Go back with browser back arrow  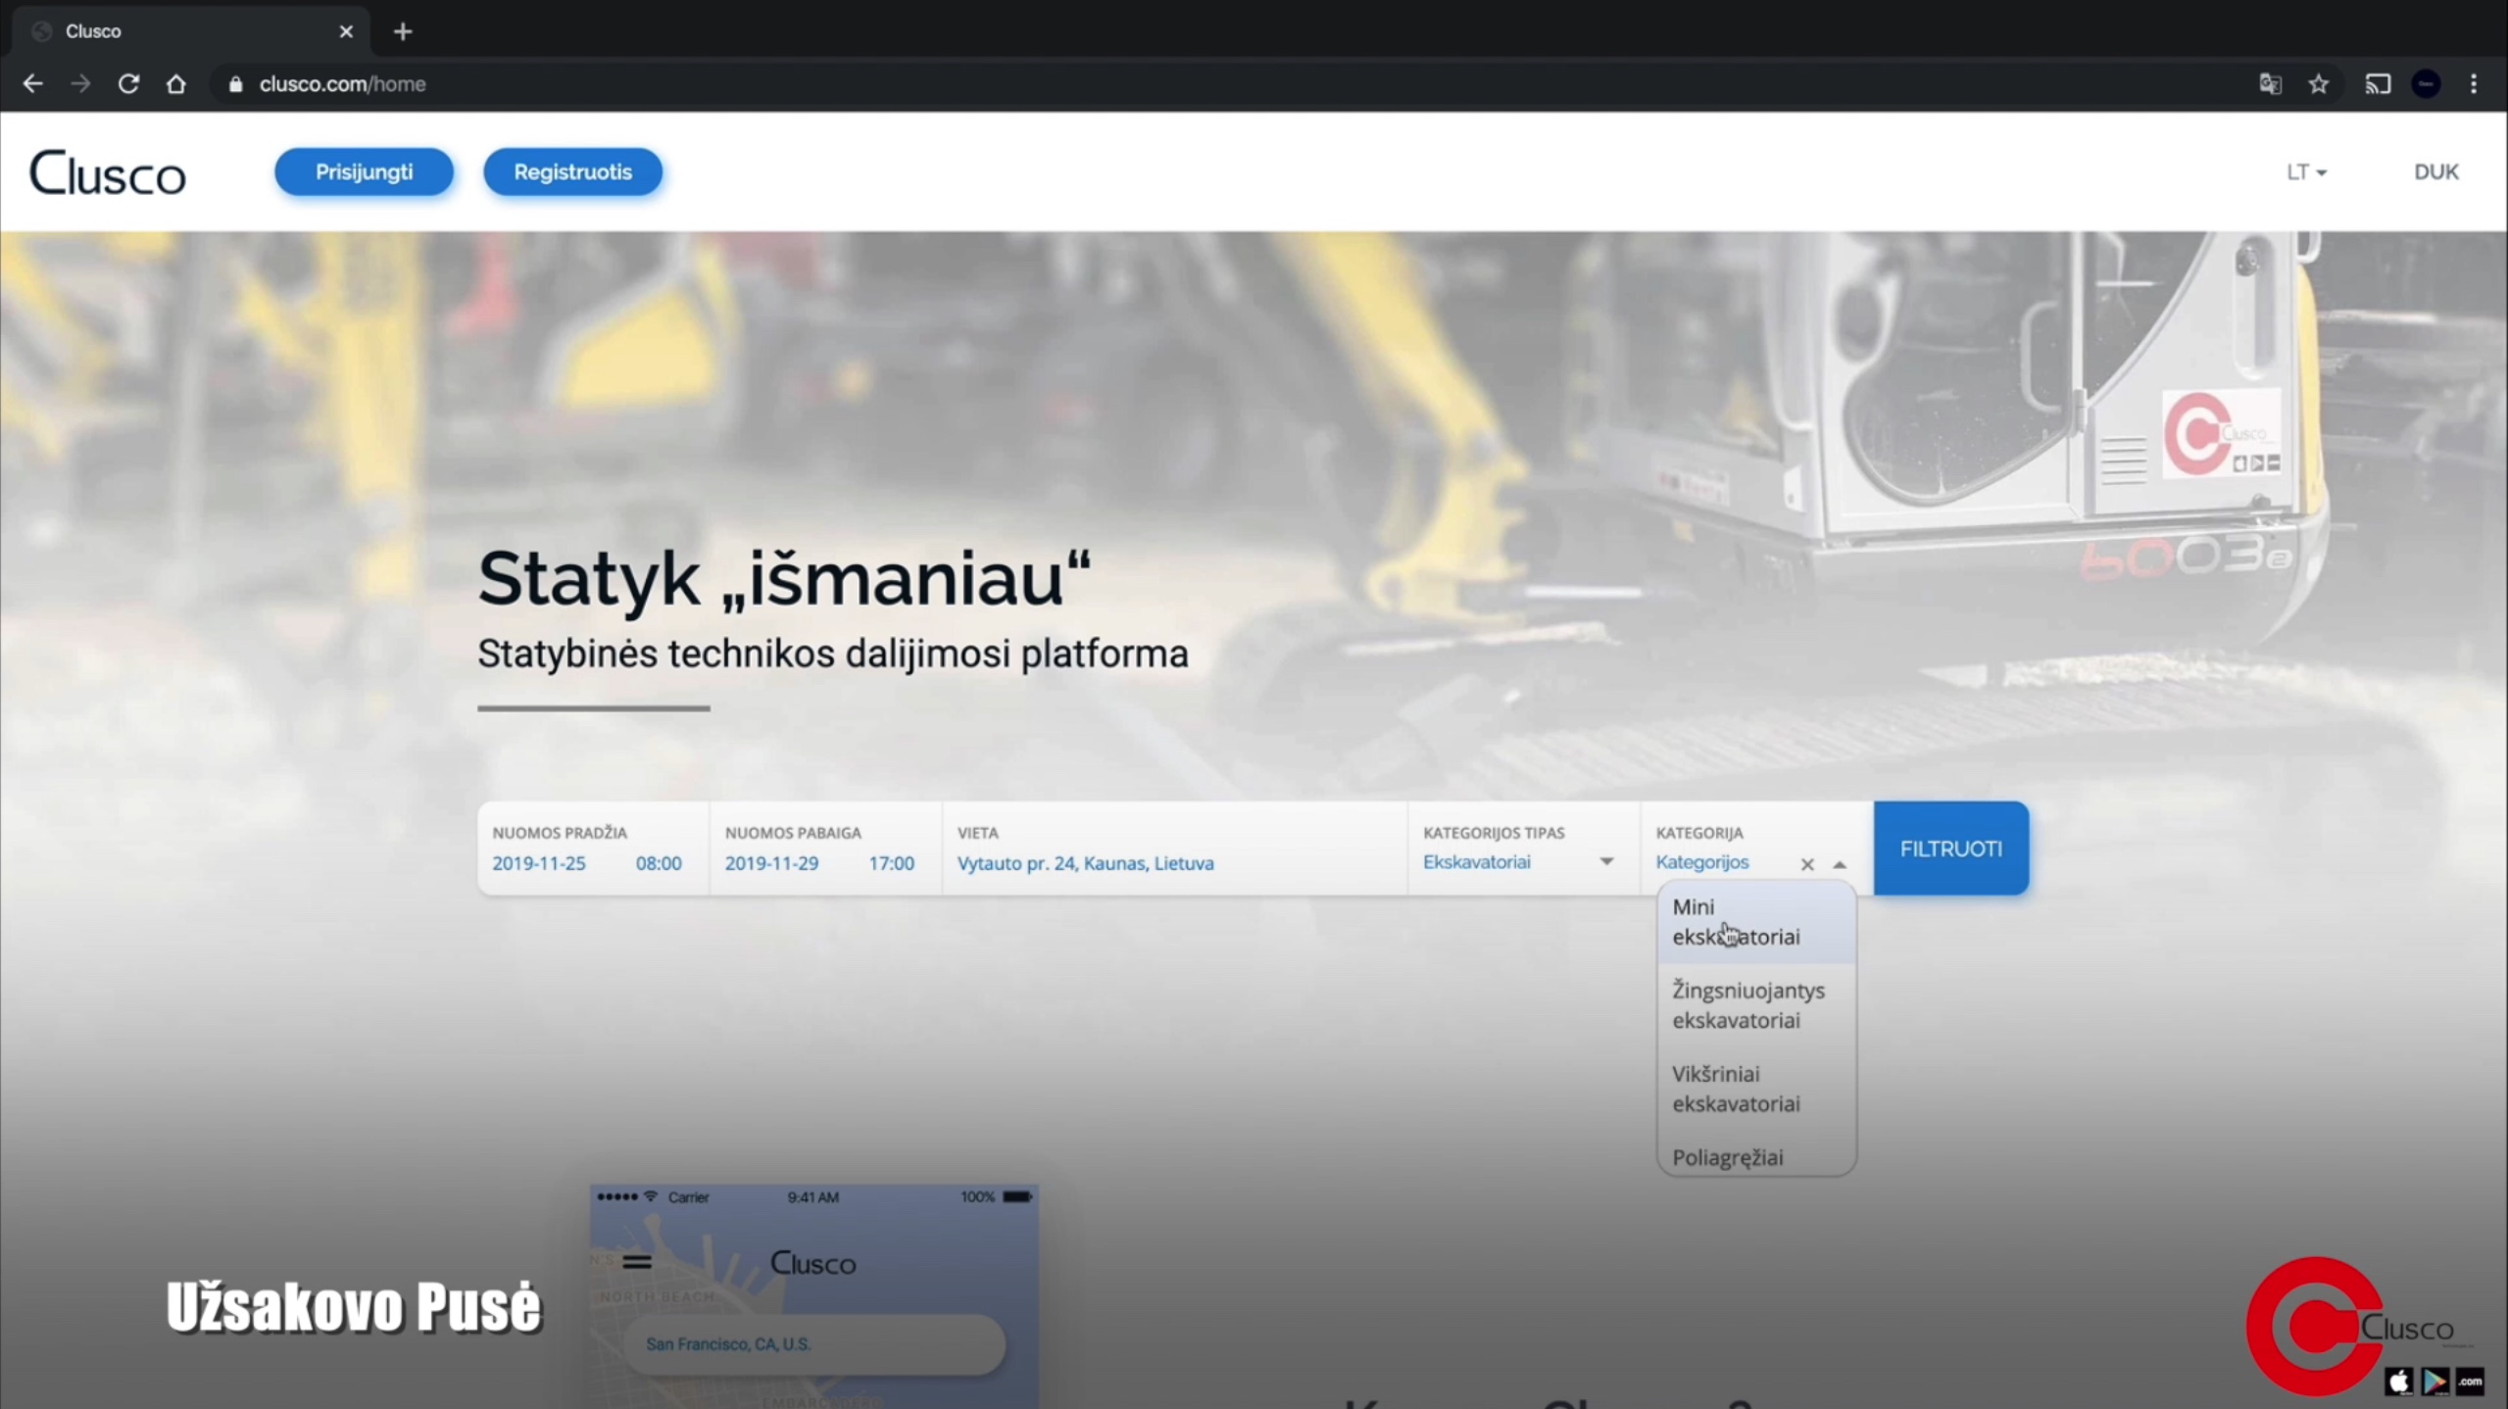coord(32,84)
